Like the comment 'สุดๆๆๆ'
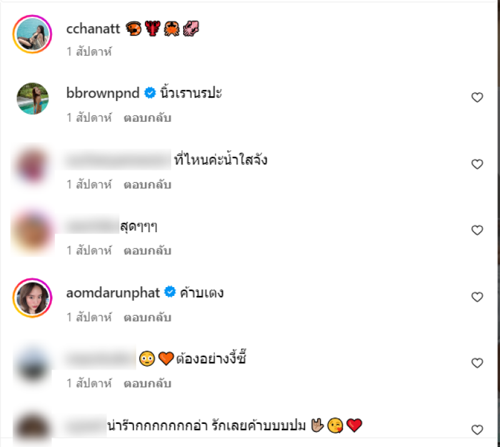Viewport: 500px width, 447px height. click(x=477, y=230)
